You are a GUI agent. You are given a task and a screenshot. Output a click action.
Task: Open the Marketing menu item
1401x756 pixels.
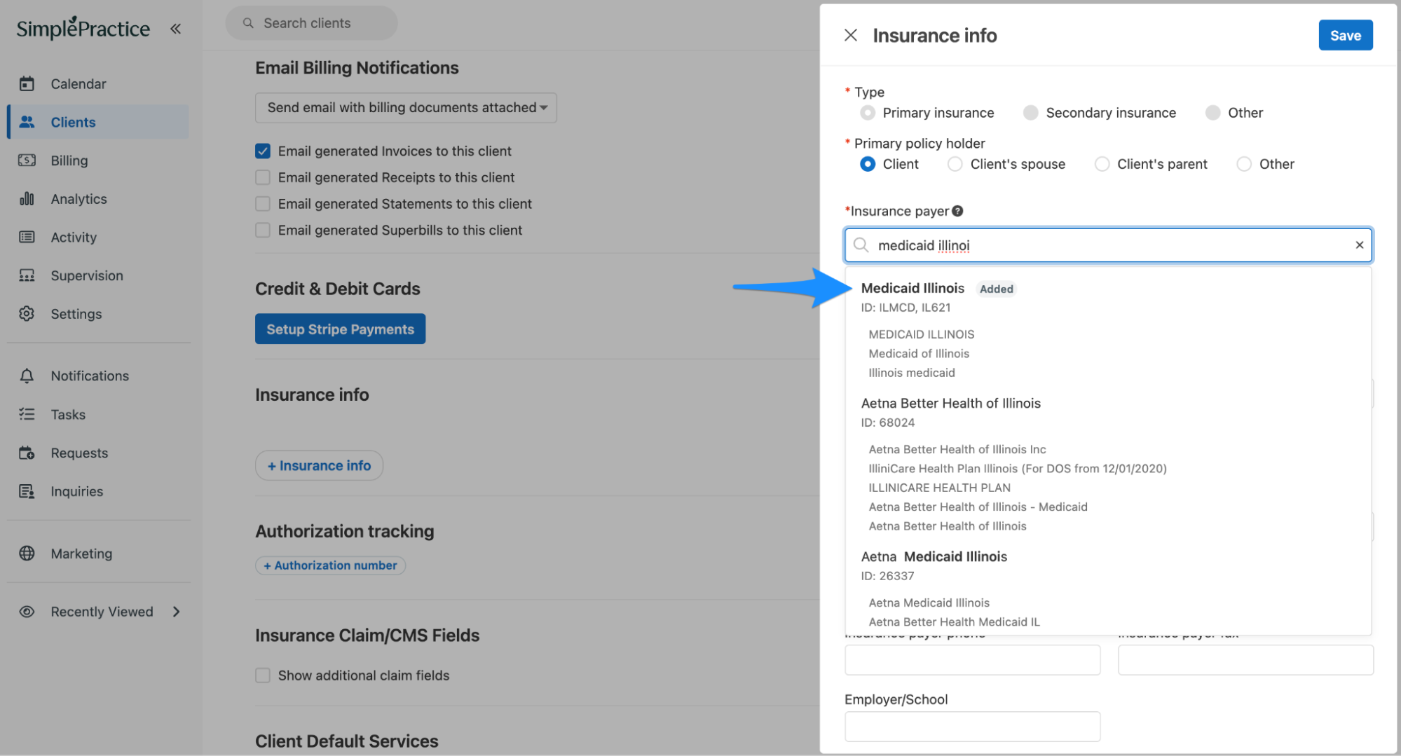(81, 554)
